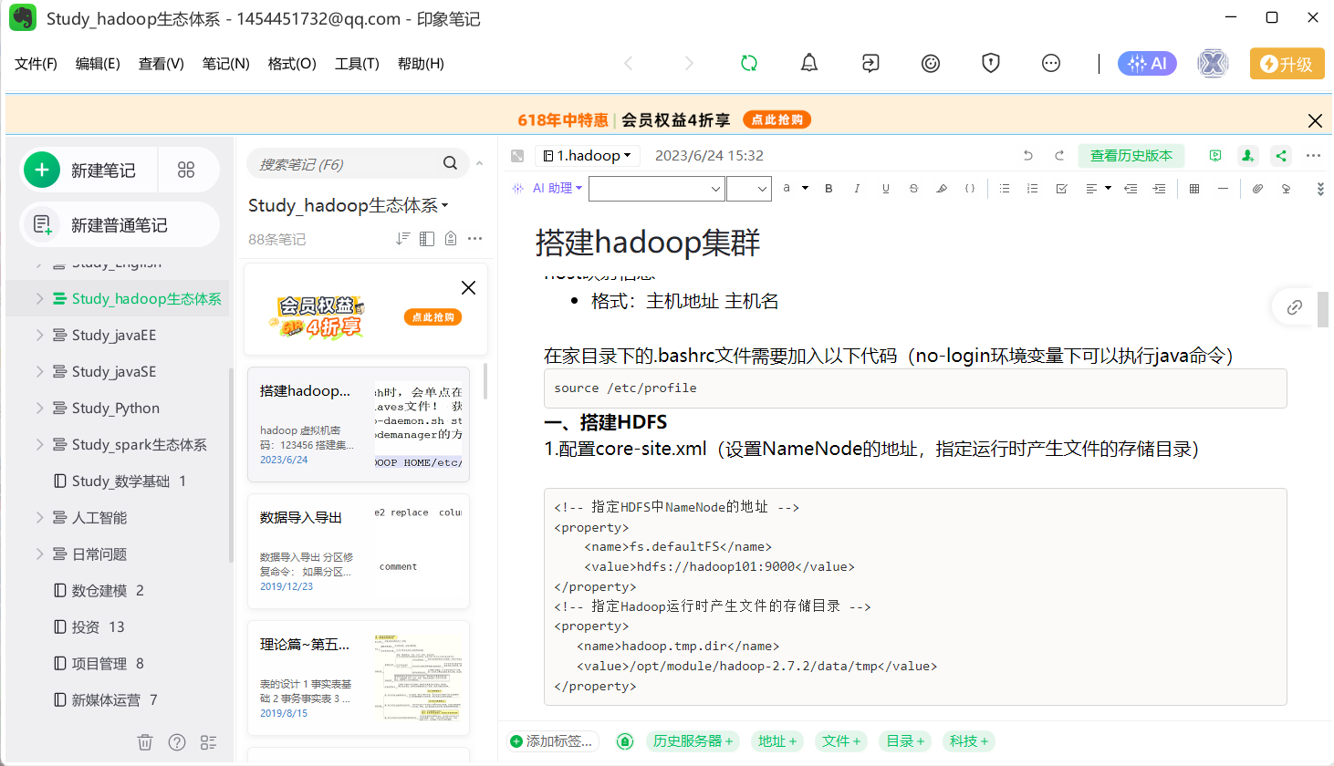Toggle code block braces button
The width and height of the screenshot is (1334, 766).
pos(970,188)
